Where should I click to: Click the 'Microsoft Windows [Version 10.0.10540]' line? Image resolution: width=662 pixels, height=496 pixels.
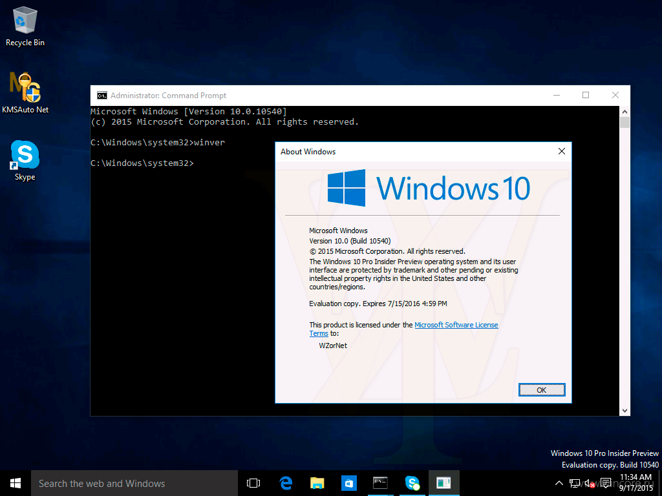pos(189,111)
